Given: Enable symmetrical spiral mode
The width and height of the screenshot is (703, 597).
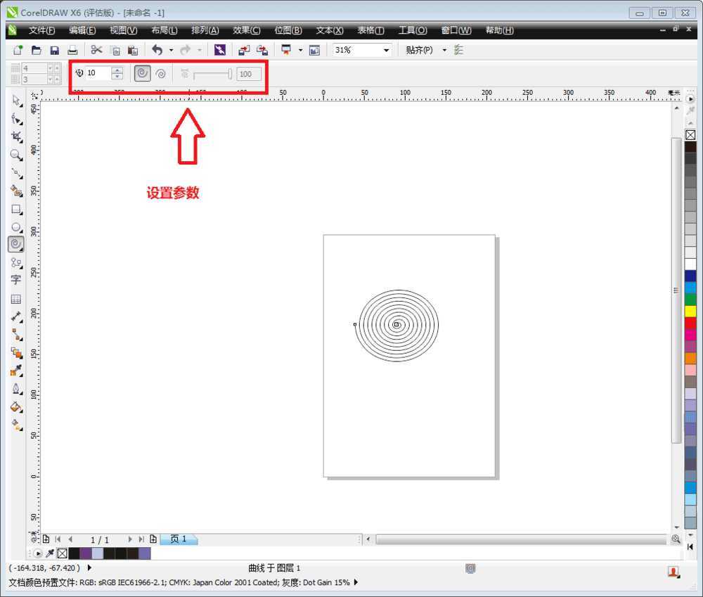Looking at the screenshot, I should point(143,72).
